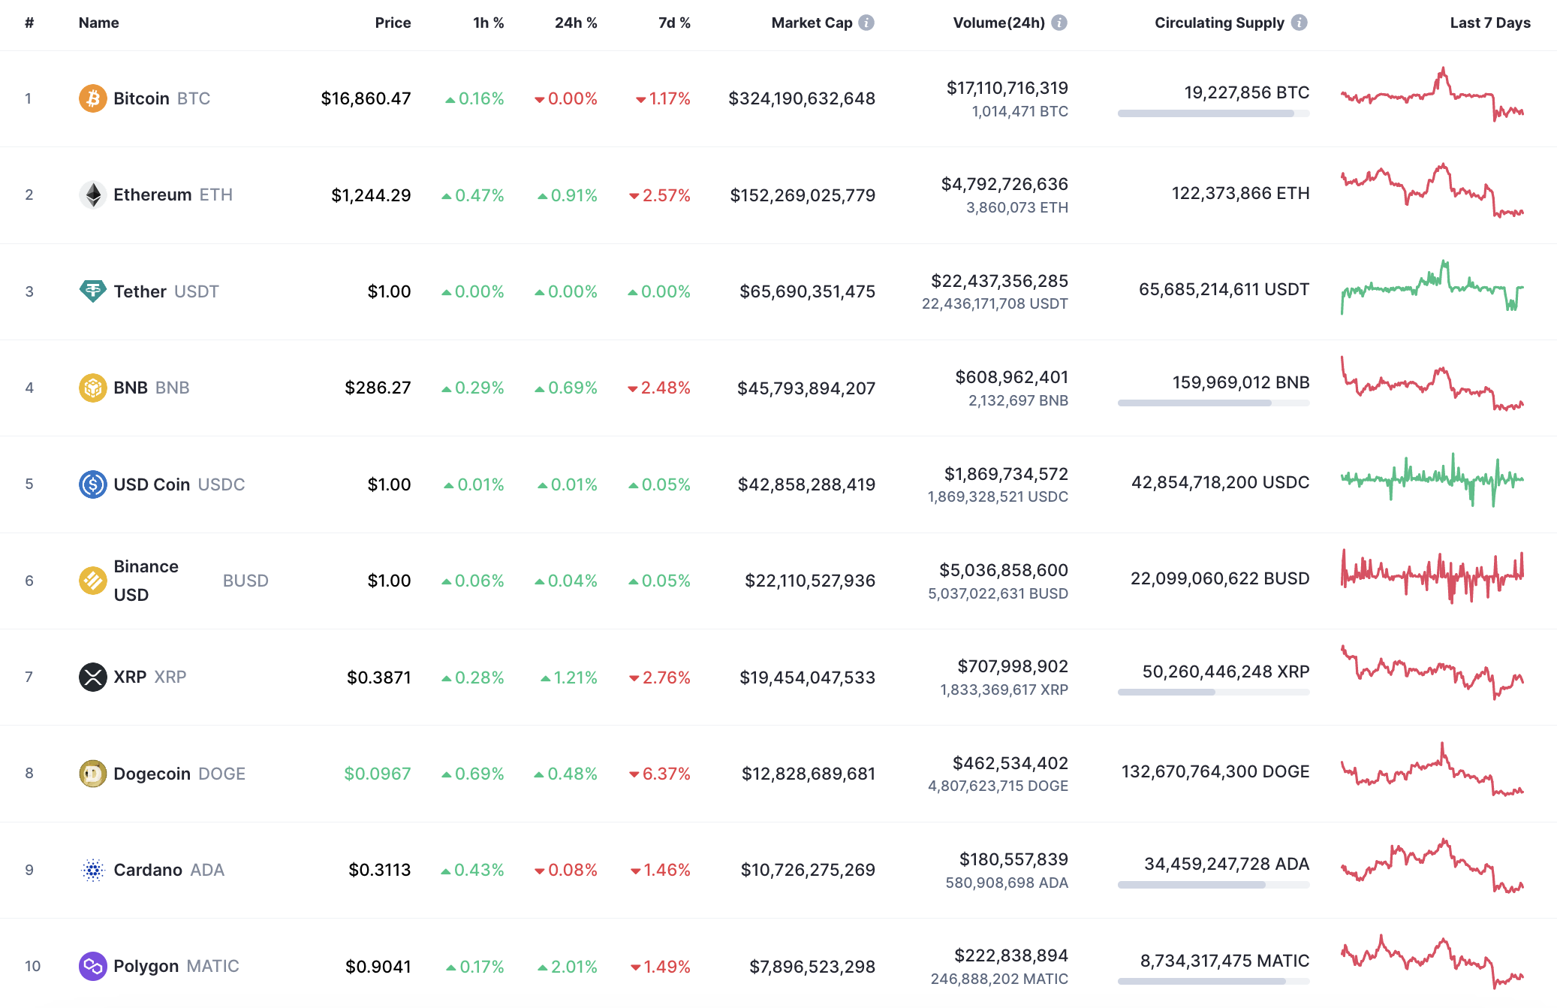Select the USD Coin dollar icon

tap(92, 484)
